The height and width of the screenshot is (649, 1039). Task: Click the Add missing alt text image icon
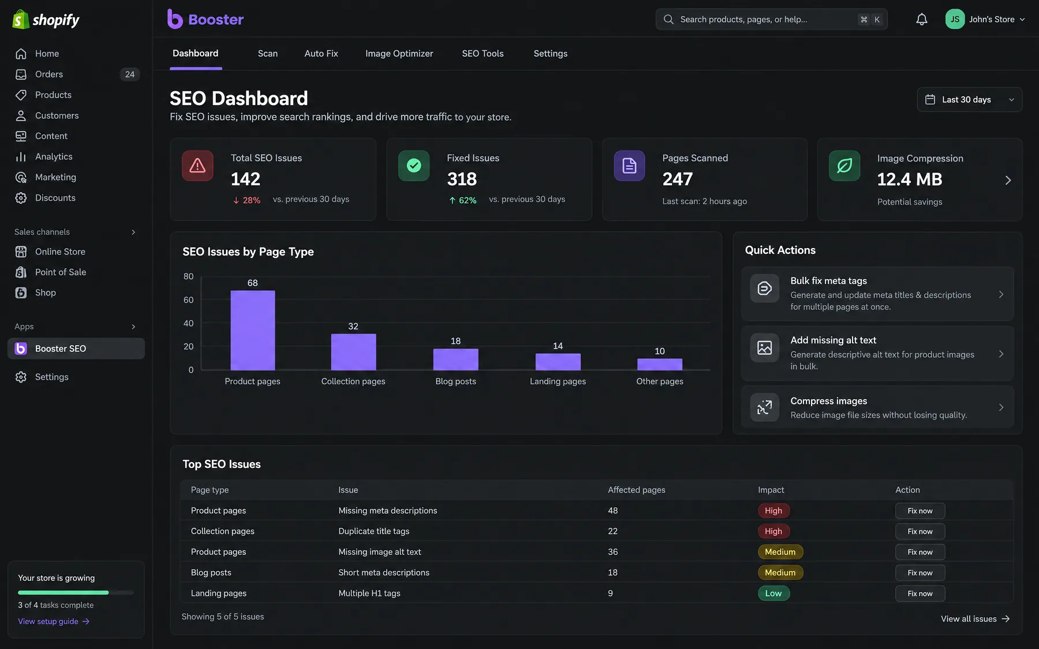(765, 348)
